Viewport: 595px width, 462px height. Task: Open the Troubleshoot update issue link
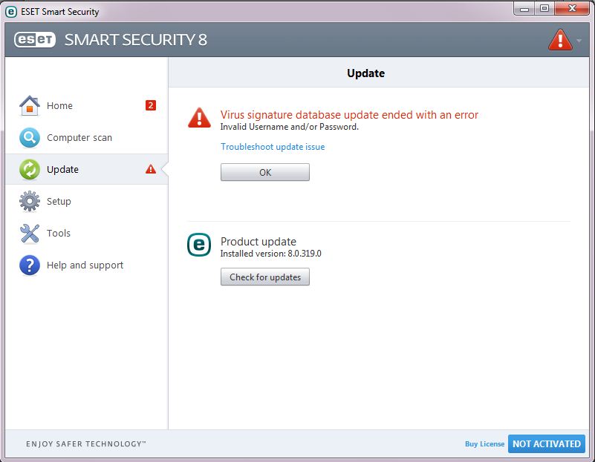[273, 147]
